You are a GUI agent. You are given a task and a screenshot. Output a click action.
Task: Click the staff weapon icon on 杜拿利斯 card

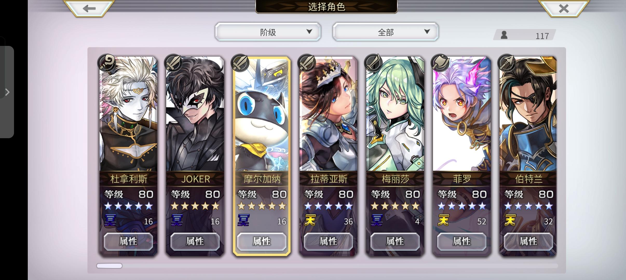coord(107,63)
